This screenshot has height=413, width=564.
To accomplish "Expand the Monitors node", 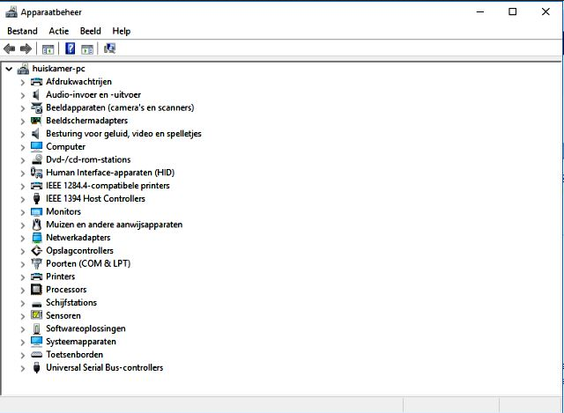I will [x=23, y=212].
